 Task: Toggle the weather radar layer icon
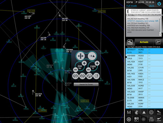[136, 112]
